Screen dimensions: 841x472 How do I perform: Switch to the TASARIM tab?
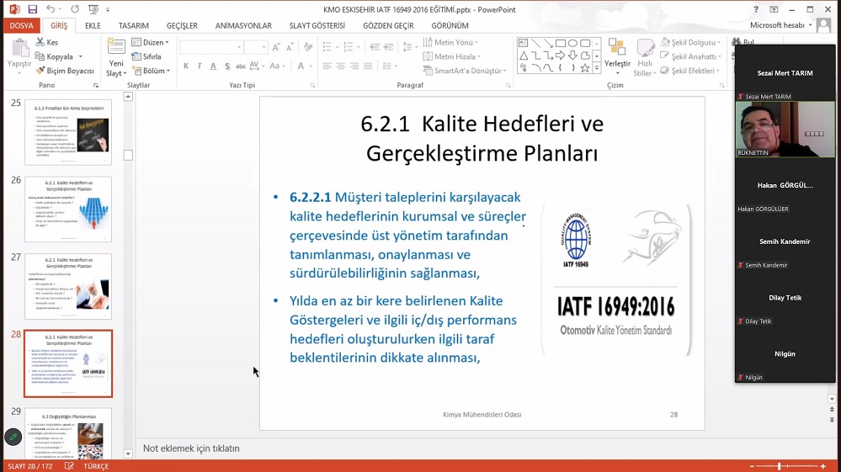click(133, 26)
